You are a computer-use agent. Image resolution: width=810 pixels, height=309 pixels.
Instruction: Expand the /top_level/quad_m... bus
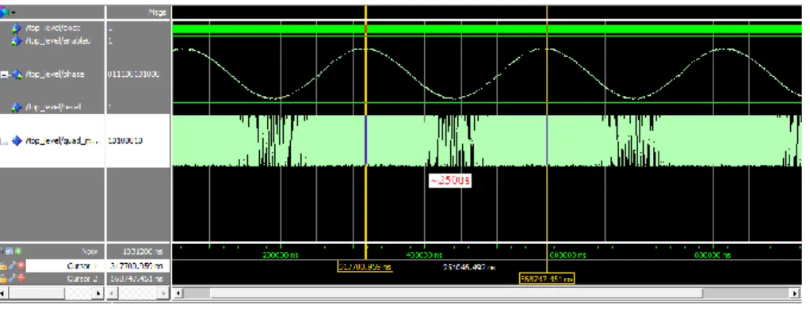tap(4, 141)
